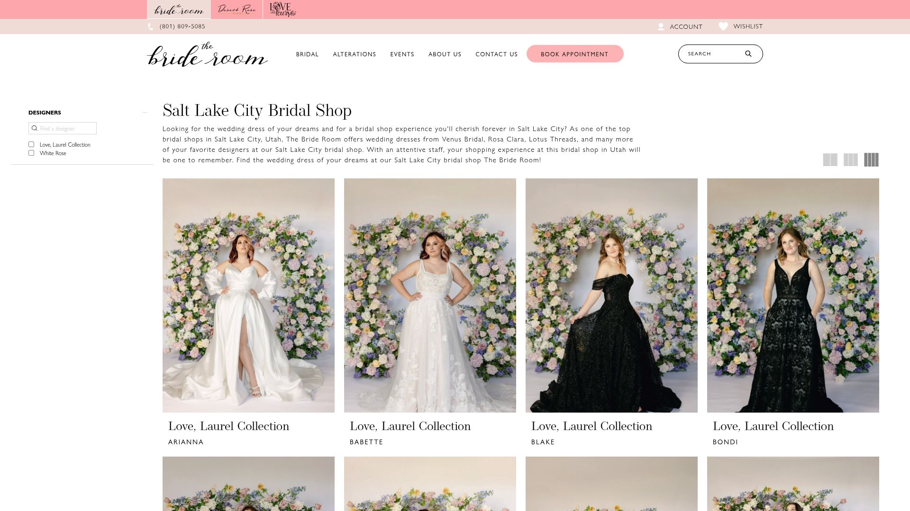The image size is (910, 511).
Task: Click the phone icon beside (801) 809-5085
Action: [x=151, y=27]
